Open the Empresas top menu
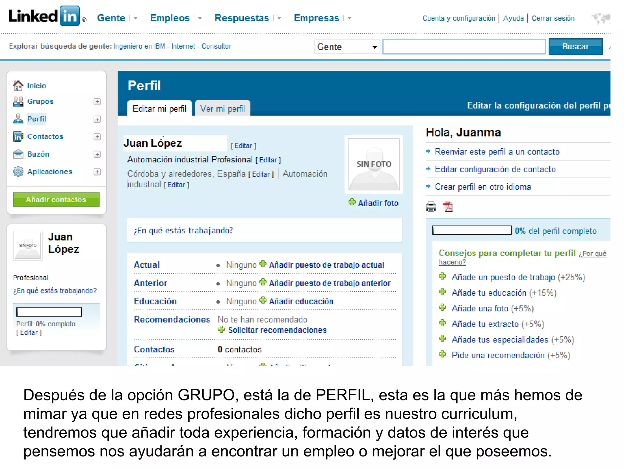The height and width of the screenshot is (468, 624). click(x=316, y=18)
